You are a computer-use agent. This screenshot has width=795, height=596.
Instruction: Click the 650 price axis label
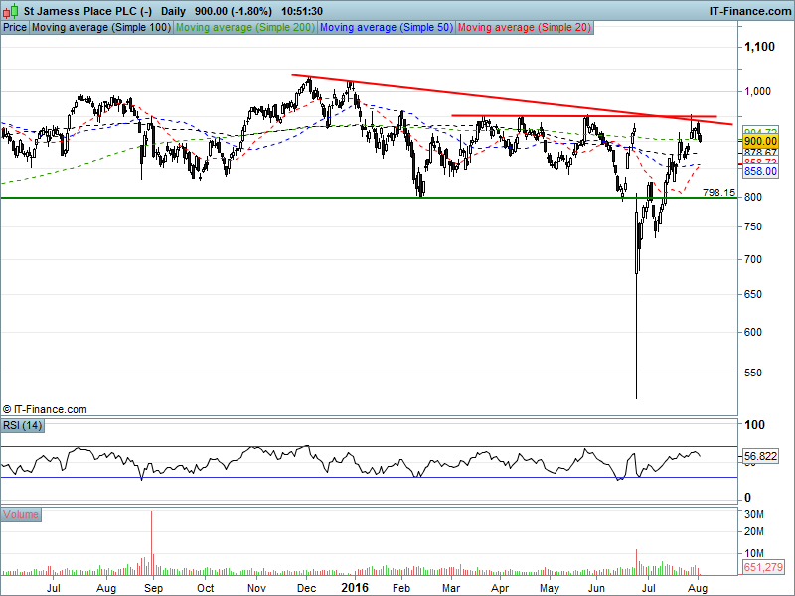pos(753,294)
